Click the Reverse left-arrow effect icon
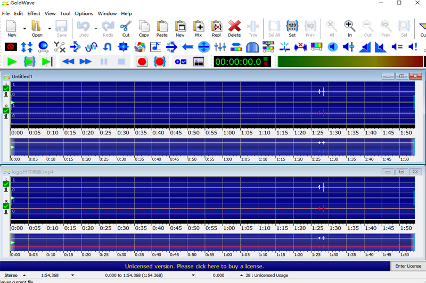 coord(188,47)
